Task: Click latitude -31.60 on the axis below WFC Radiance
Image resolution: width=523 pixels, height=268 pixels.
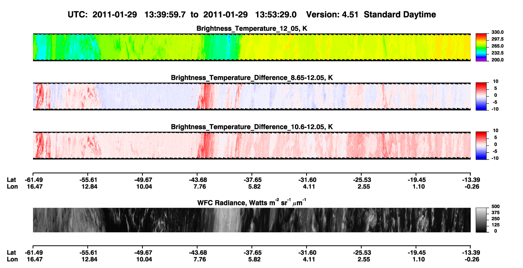Action: tap(307, 252)
